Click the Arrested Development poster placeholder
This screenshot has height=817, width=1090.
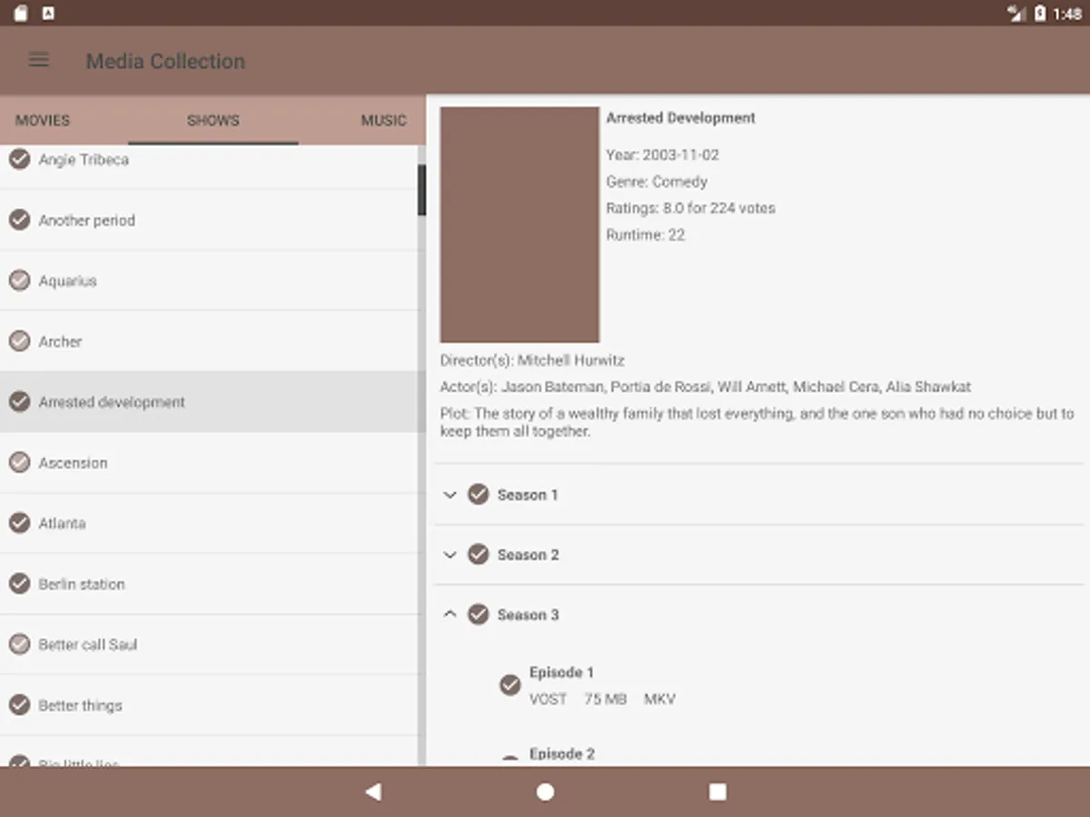coord(520,224)
